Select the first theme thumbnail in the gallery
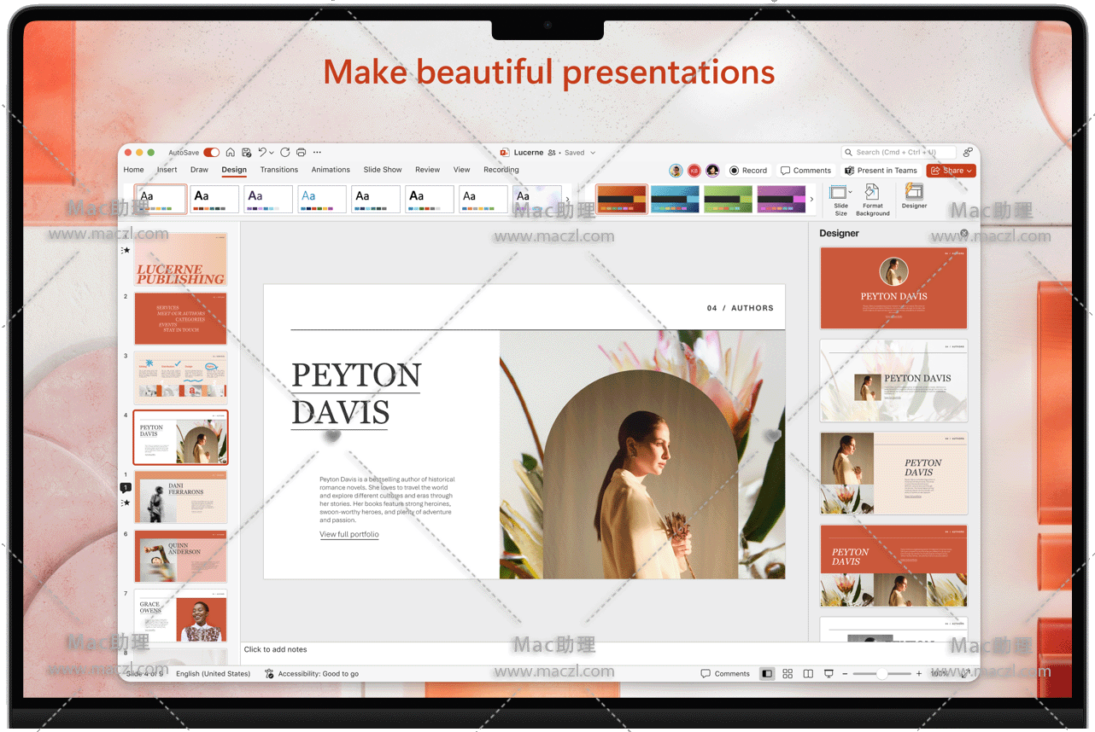The image size is (1095, 732). pyautogui.click(x=161, y=200)
